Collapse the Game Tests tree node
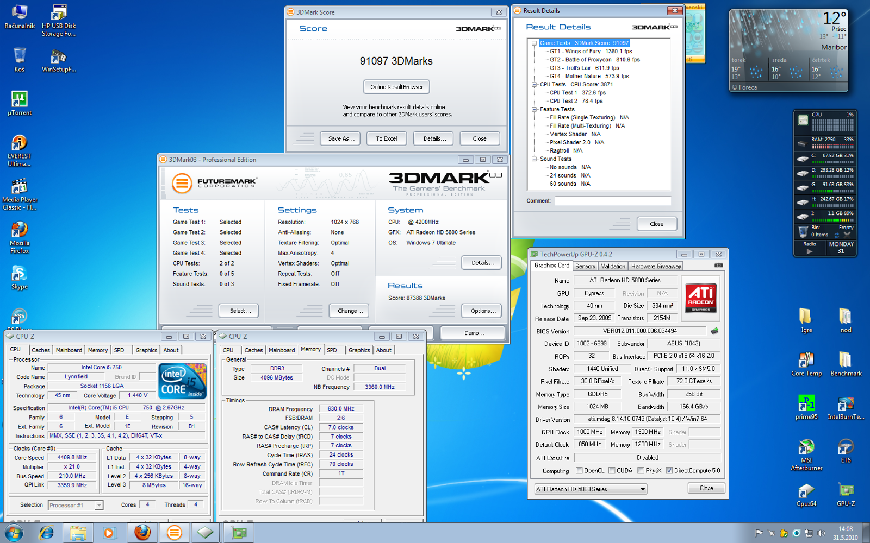The width and height of the screenshot is (870, 543). [535, 43]
